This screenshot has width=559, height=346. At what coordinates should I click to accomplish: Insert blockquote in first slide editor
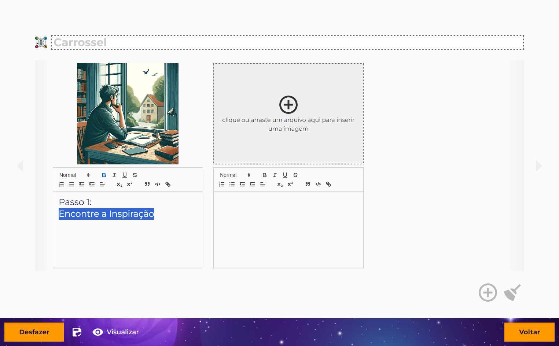click(147, 184)
